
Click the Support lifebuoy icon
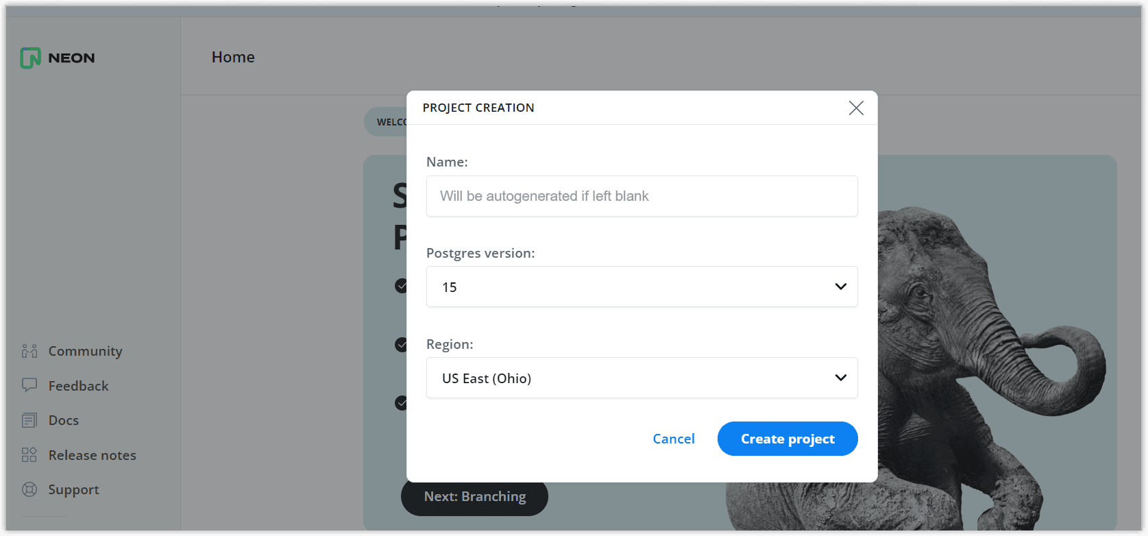click(x=29, y=489)
